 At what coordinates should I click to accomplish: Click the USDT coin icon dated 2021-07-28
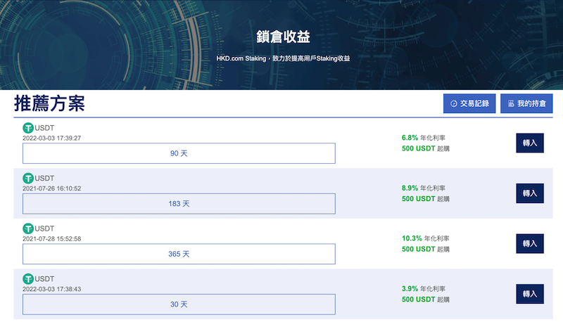[x=28, y=228]
